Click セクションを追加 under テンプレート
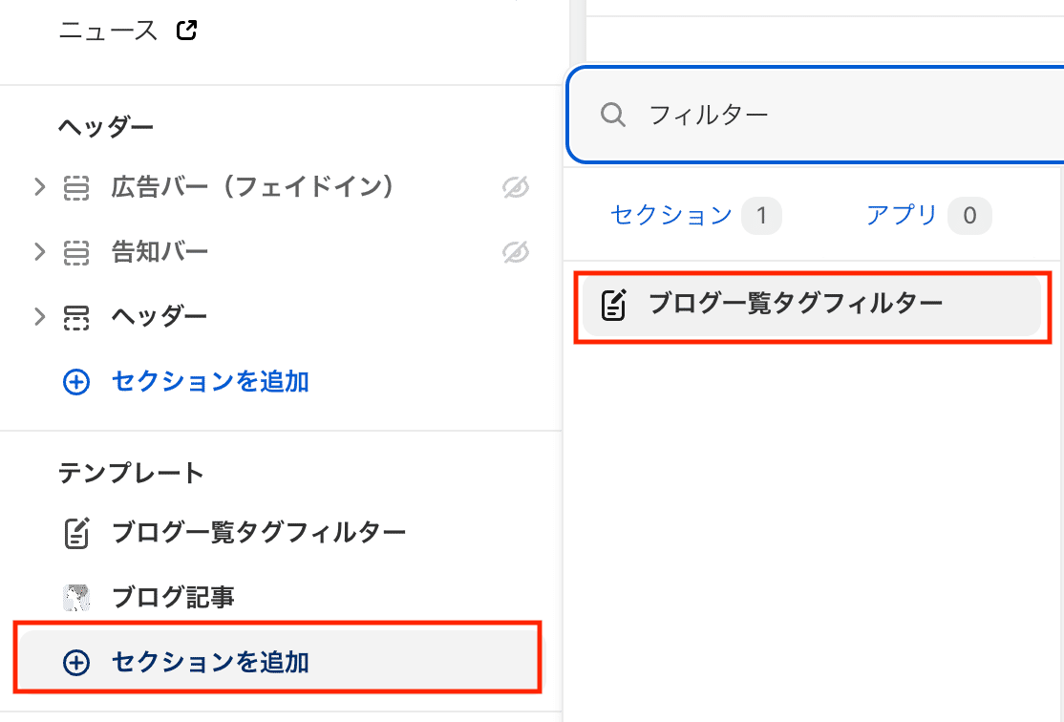 click(280, 661)
